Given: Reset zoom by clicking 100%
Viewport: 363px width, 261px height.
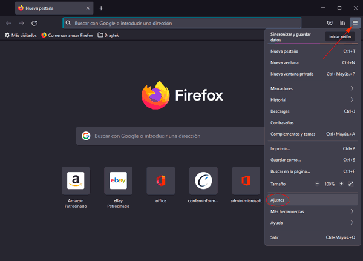Looking at the screenshot, I should click(329, 184).
